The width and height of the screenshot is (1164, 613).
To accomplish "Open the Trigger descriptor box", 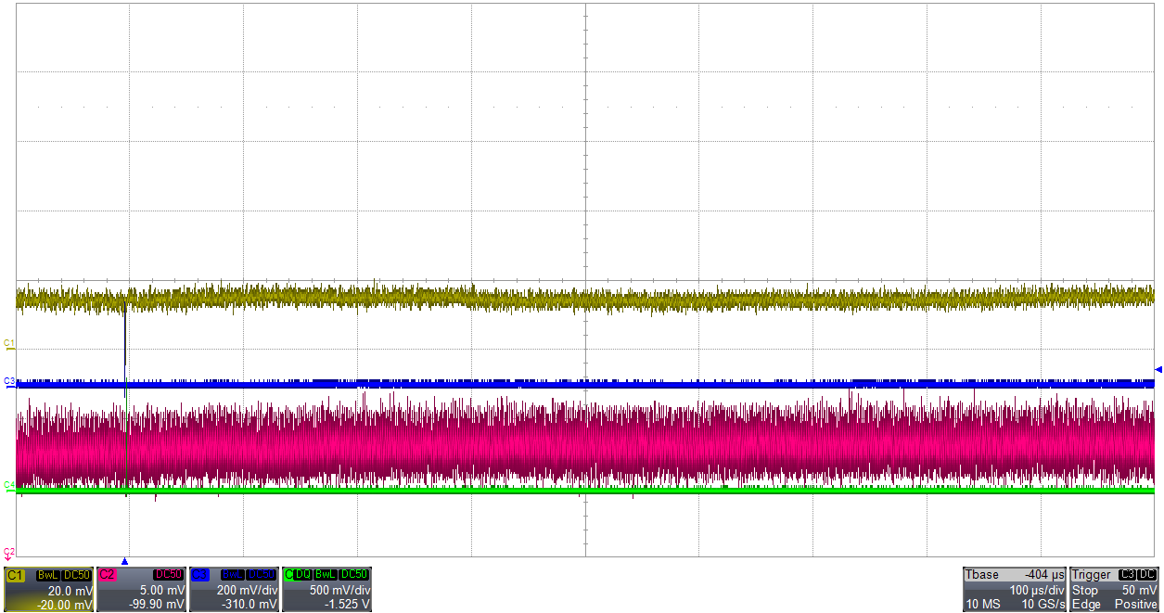I will click(1115, 589).
